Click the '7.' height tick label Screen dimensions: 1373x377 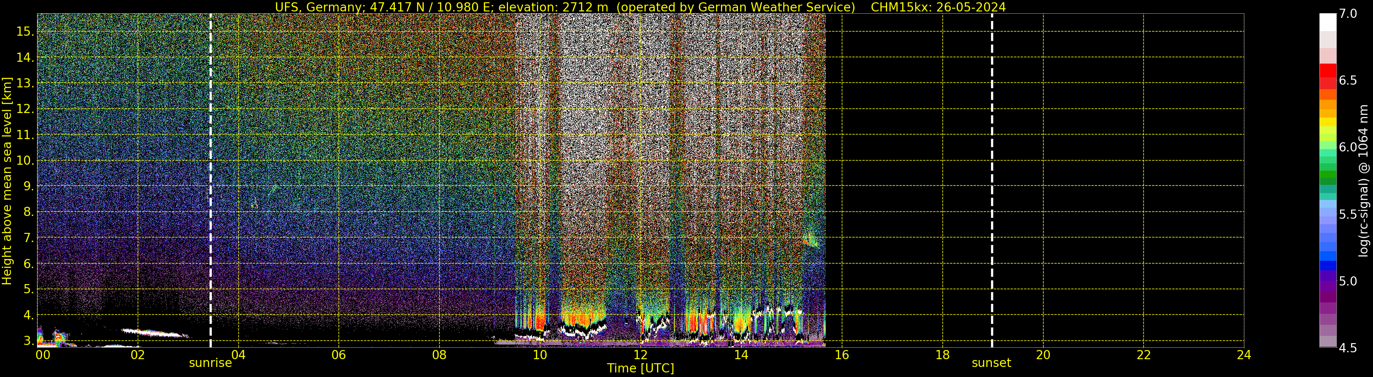point(29,238)
